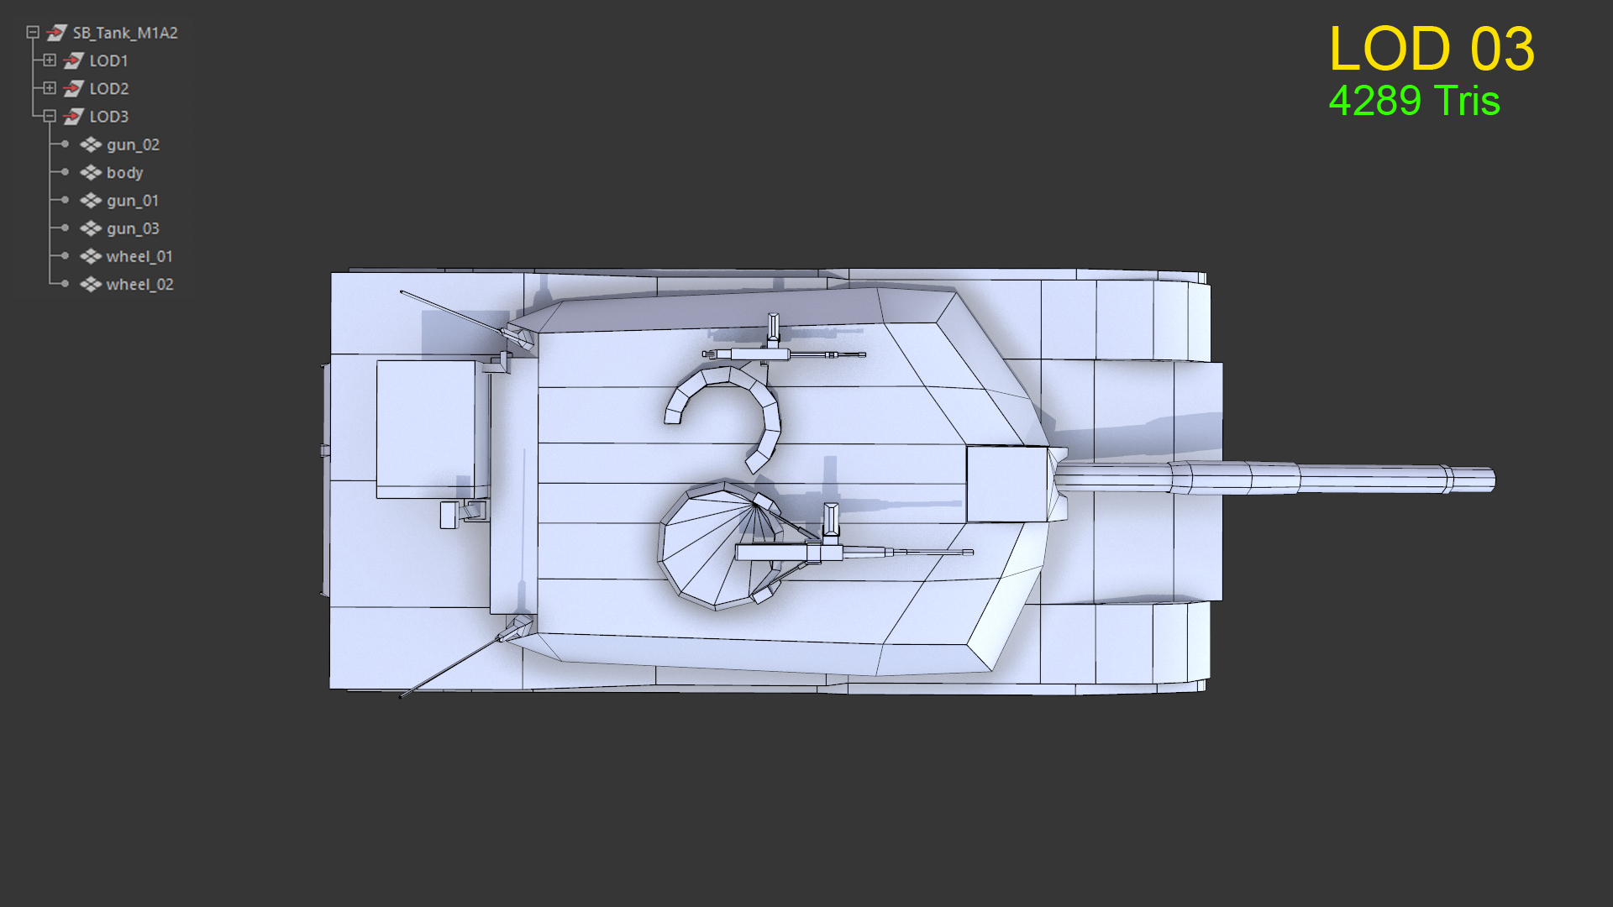Select the LOD3 label
Image resolution: width=1613 pixels, height=907 pixels.
click(x=109, y=117)
